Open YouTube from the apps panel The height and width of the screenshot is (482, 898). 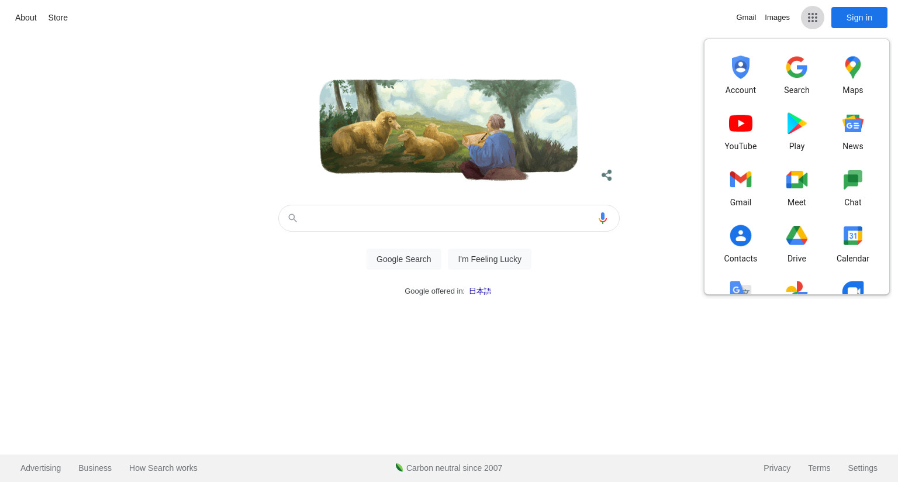point(741,132)
